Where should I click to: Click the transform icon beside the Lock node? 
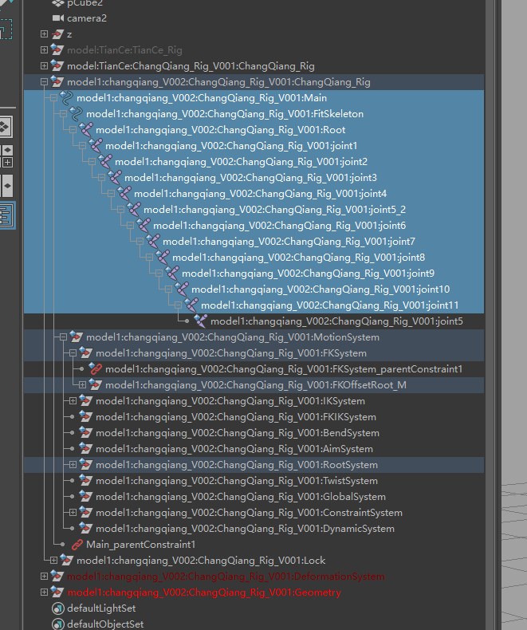(x=67, y=560)
